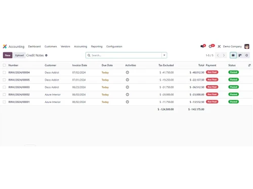
Task: Click the Accounting app logo icon
Action: tap(5, 46)
